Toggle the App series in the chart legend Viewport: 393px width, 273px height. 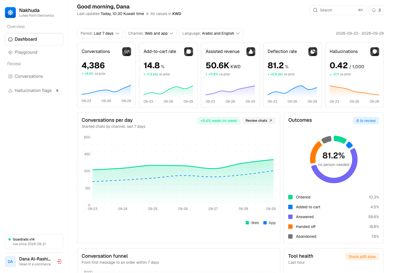[x=269, y=223]
